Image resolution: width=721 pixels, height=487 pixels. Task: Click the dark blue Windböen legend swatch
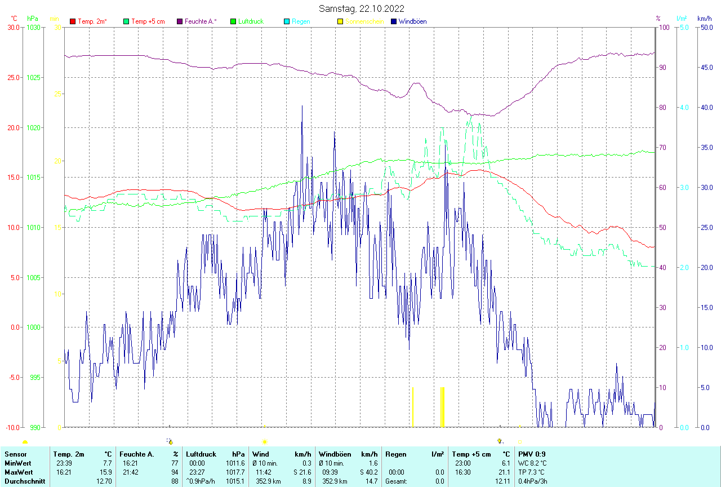(x=394, y=21)
